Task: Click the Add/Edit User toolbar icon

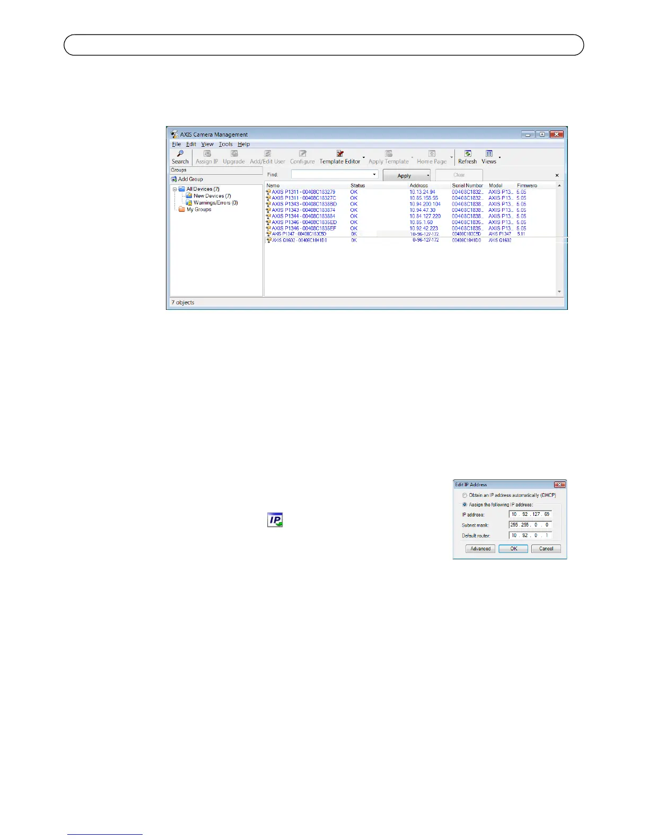Action: [268, 154]
